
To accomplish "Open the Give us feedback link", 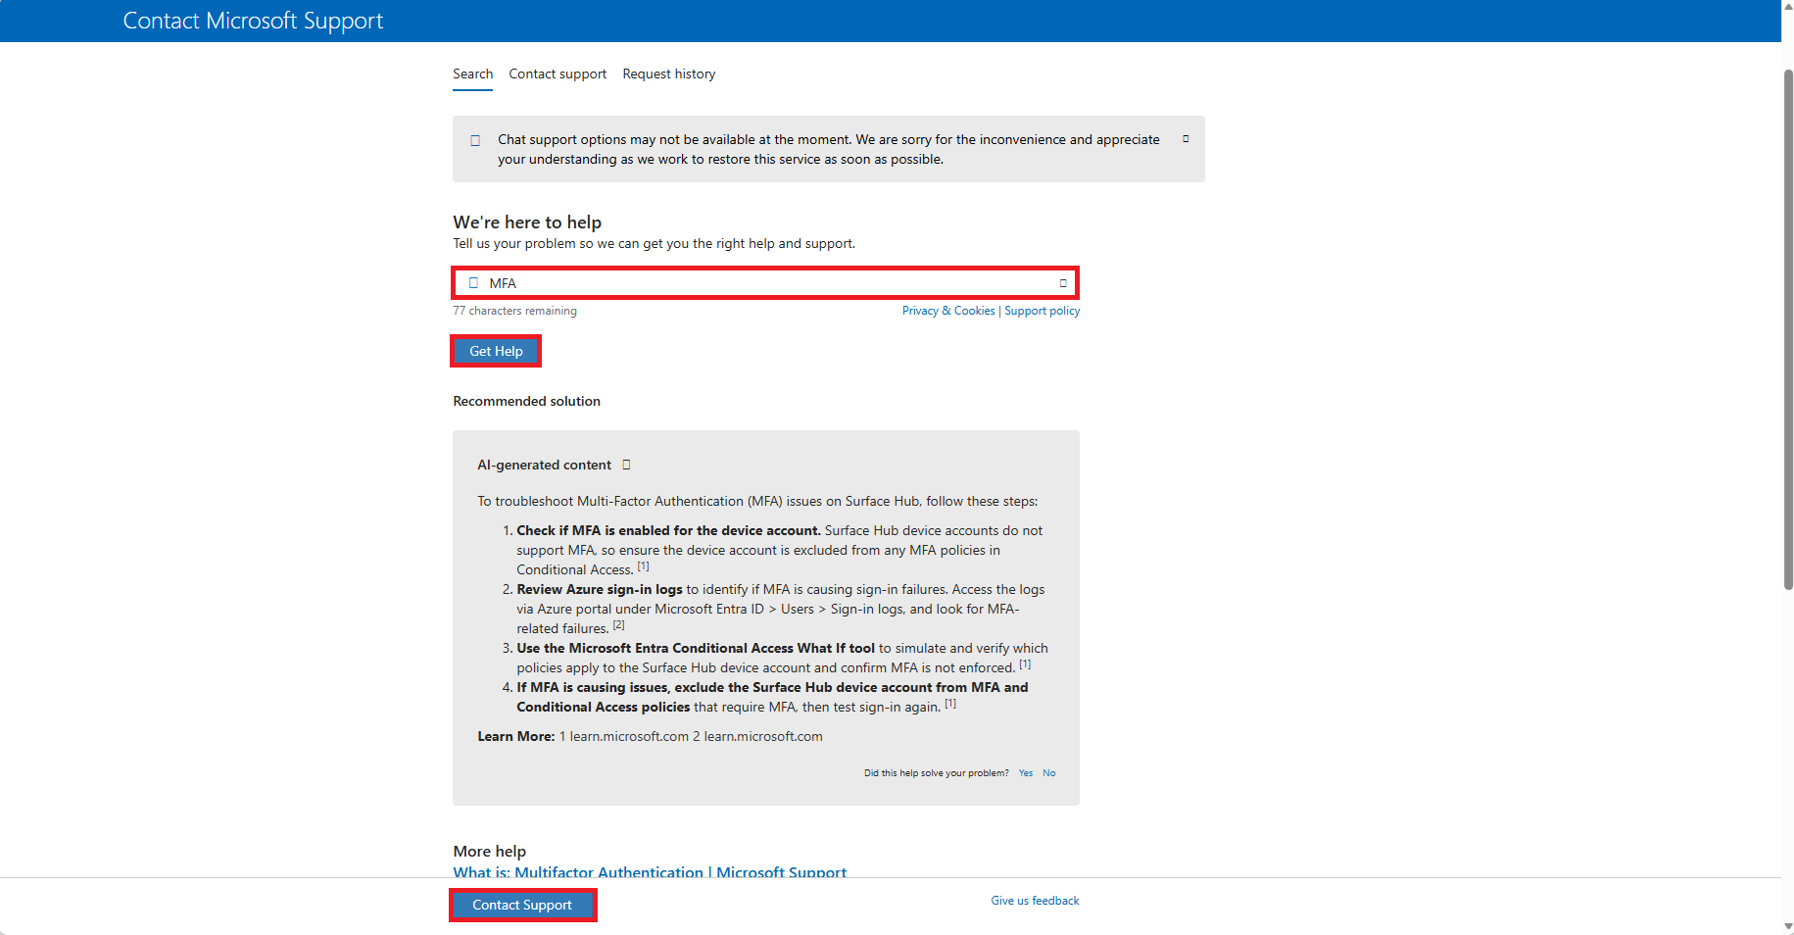I will pyautogui.click(x=1035, y=901).
